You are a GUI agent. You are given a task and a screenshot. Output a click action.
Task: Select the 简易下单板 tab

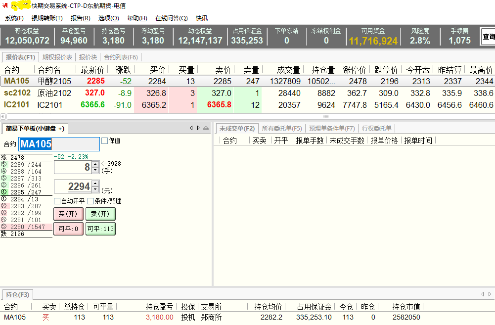coord(35,128)
